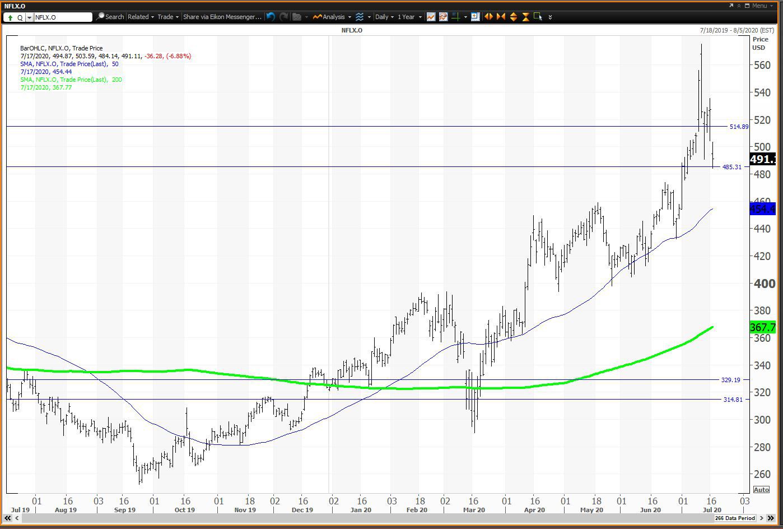Click the 314.81 horizontal level label

coord(733,400)
